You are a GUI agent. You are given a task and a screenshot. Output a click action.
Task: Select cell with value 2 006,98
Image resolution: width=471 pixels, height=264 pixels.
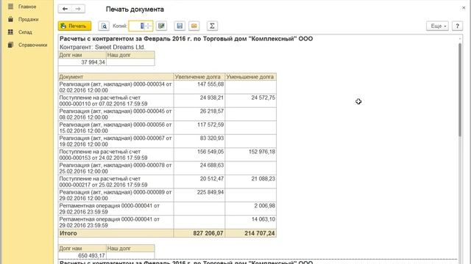point(250,208)
